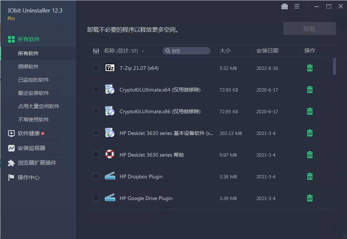Screen dimensions: 347x239
Task: Click the green grid icon of 所有软件
Action: pyautogui.click(x=11, y=39)
